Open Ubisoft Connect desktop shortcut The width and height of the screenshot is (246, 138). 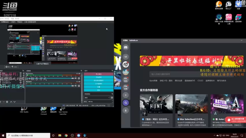(44, 111)
